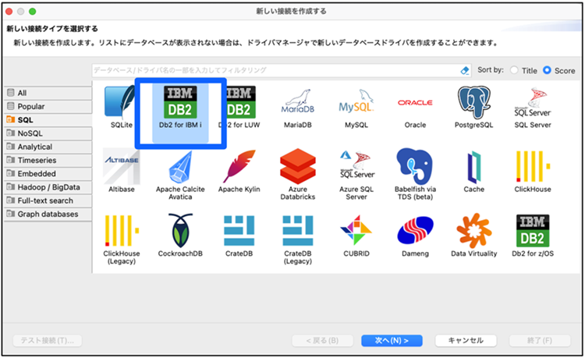This screenshot has width=585, height=358.
Task: Select the Apache Kylin icon
Action: pyautogui.click(x=239, y=167)
